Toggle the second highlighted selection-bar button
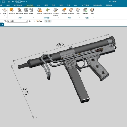This screenshot has width=127, height=127. pyautogui.click(x=49, y=21)
